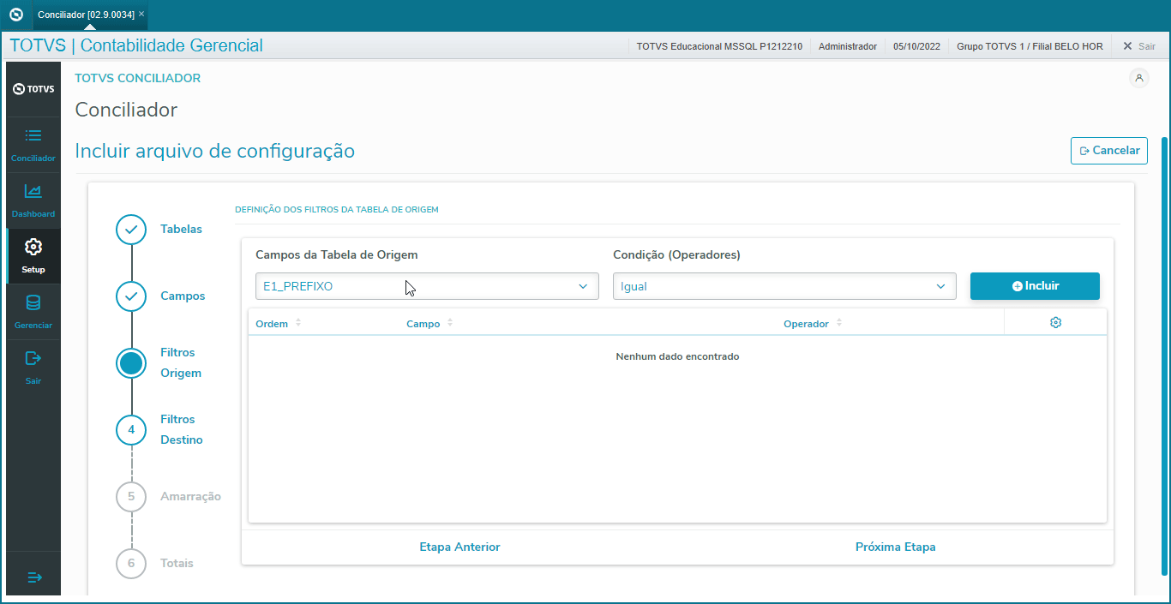This screenshot has width=1171, height=604.
Task: Click the Campos step label
Action: (x=183, y=296)
